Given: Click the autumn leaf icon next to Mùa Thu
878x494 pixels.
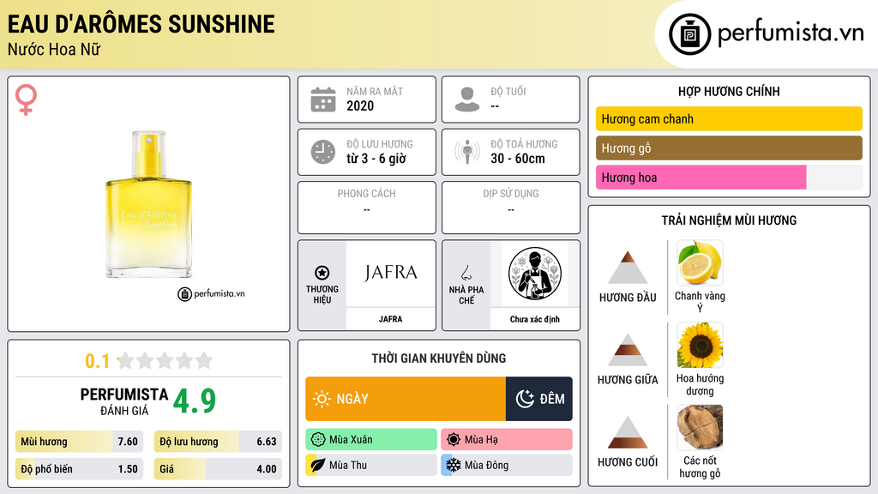Looking at the screenshot, I should pyautogui.click(x=318, y=465).
